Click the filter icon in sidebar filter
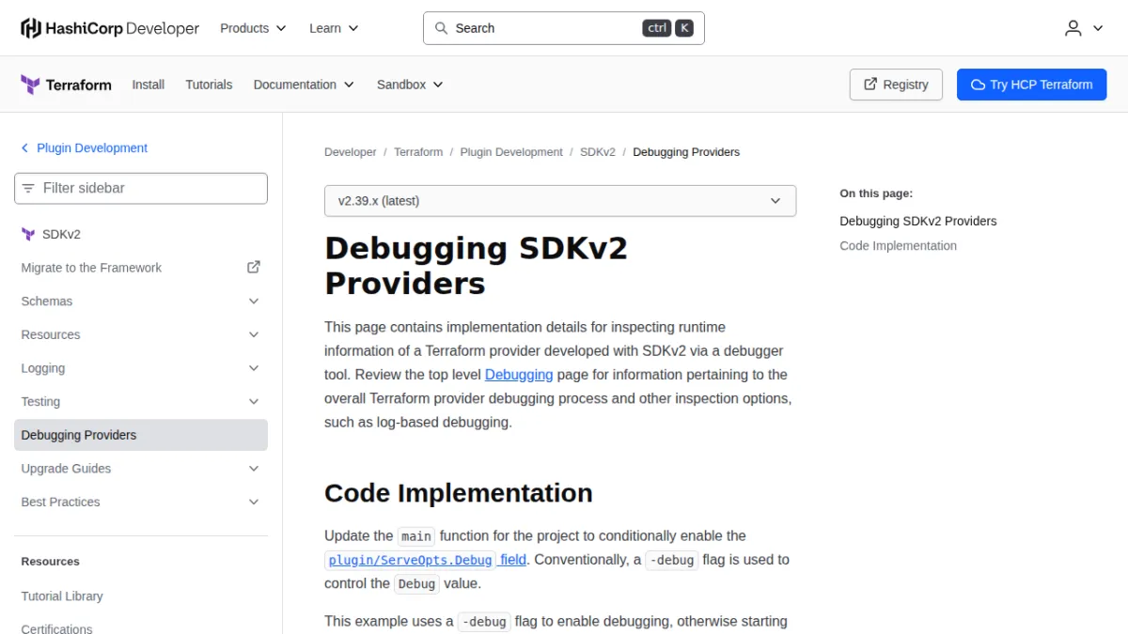 click(x=28, y=188)
